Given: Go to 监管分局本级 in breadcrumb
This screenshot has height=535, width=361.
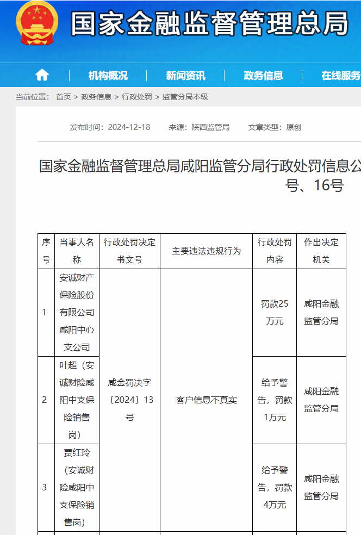Looking at the screenshot, I should (185, 97).
